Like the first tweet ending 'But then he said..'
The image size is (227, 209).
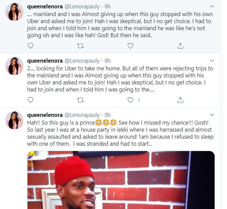(x=130, y=46)
